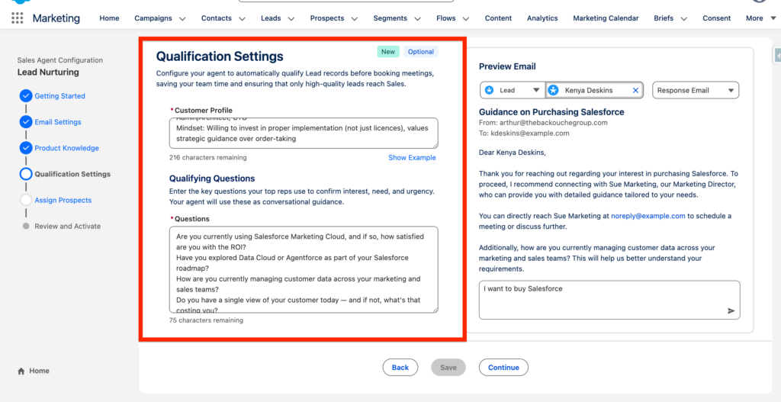Click the Back button

(400, 367)
